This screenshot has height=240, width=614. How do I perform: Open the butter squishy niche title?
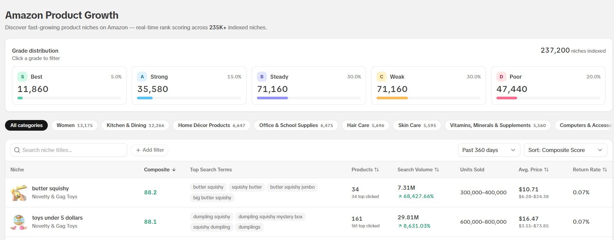point(50,188)
